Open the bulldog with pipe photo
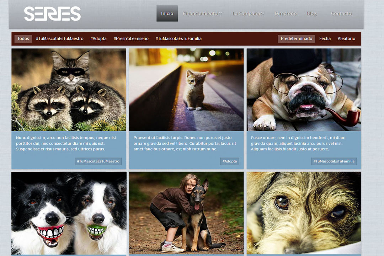The width and height of the screenshot is (384, 256). click(304, 90)
